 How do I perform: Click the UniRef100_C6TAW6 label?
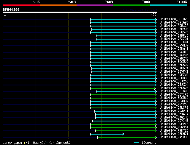coord(174,91)
